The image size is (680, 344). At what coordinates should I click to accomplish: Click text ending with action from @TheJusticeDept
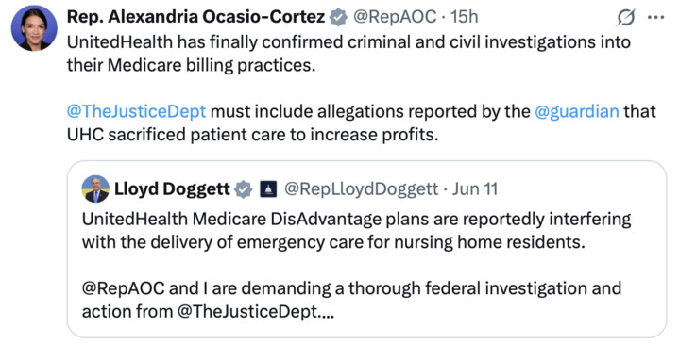208,312
